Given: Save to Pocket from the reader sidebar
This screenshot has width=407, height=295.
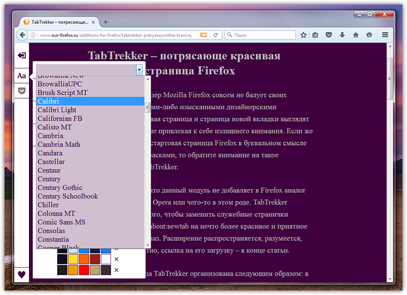Looking at the screenshot, I should 22,91.
